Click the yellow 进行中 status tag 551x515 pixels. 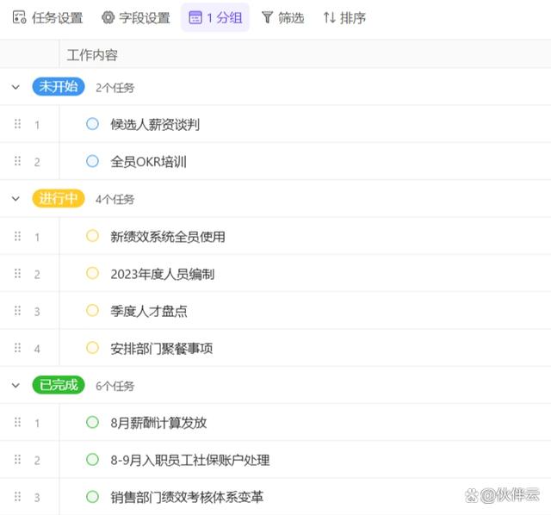click(59, 199)
